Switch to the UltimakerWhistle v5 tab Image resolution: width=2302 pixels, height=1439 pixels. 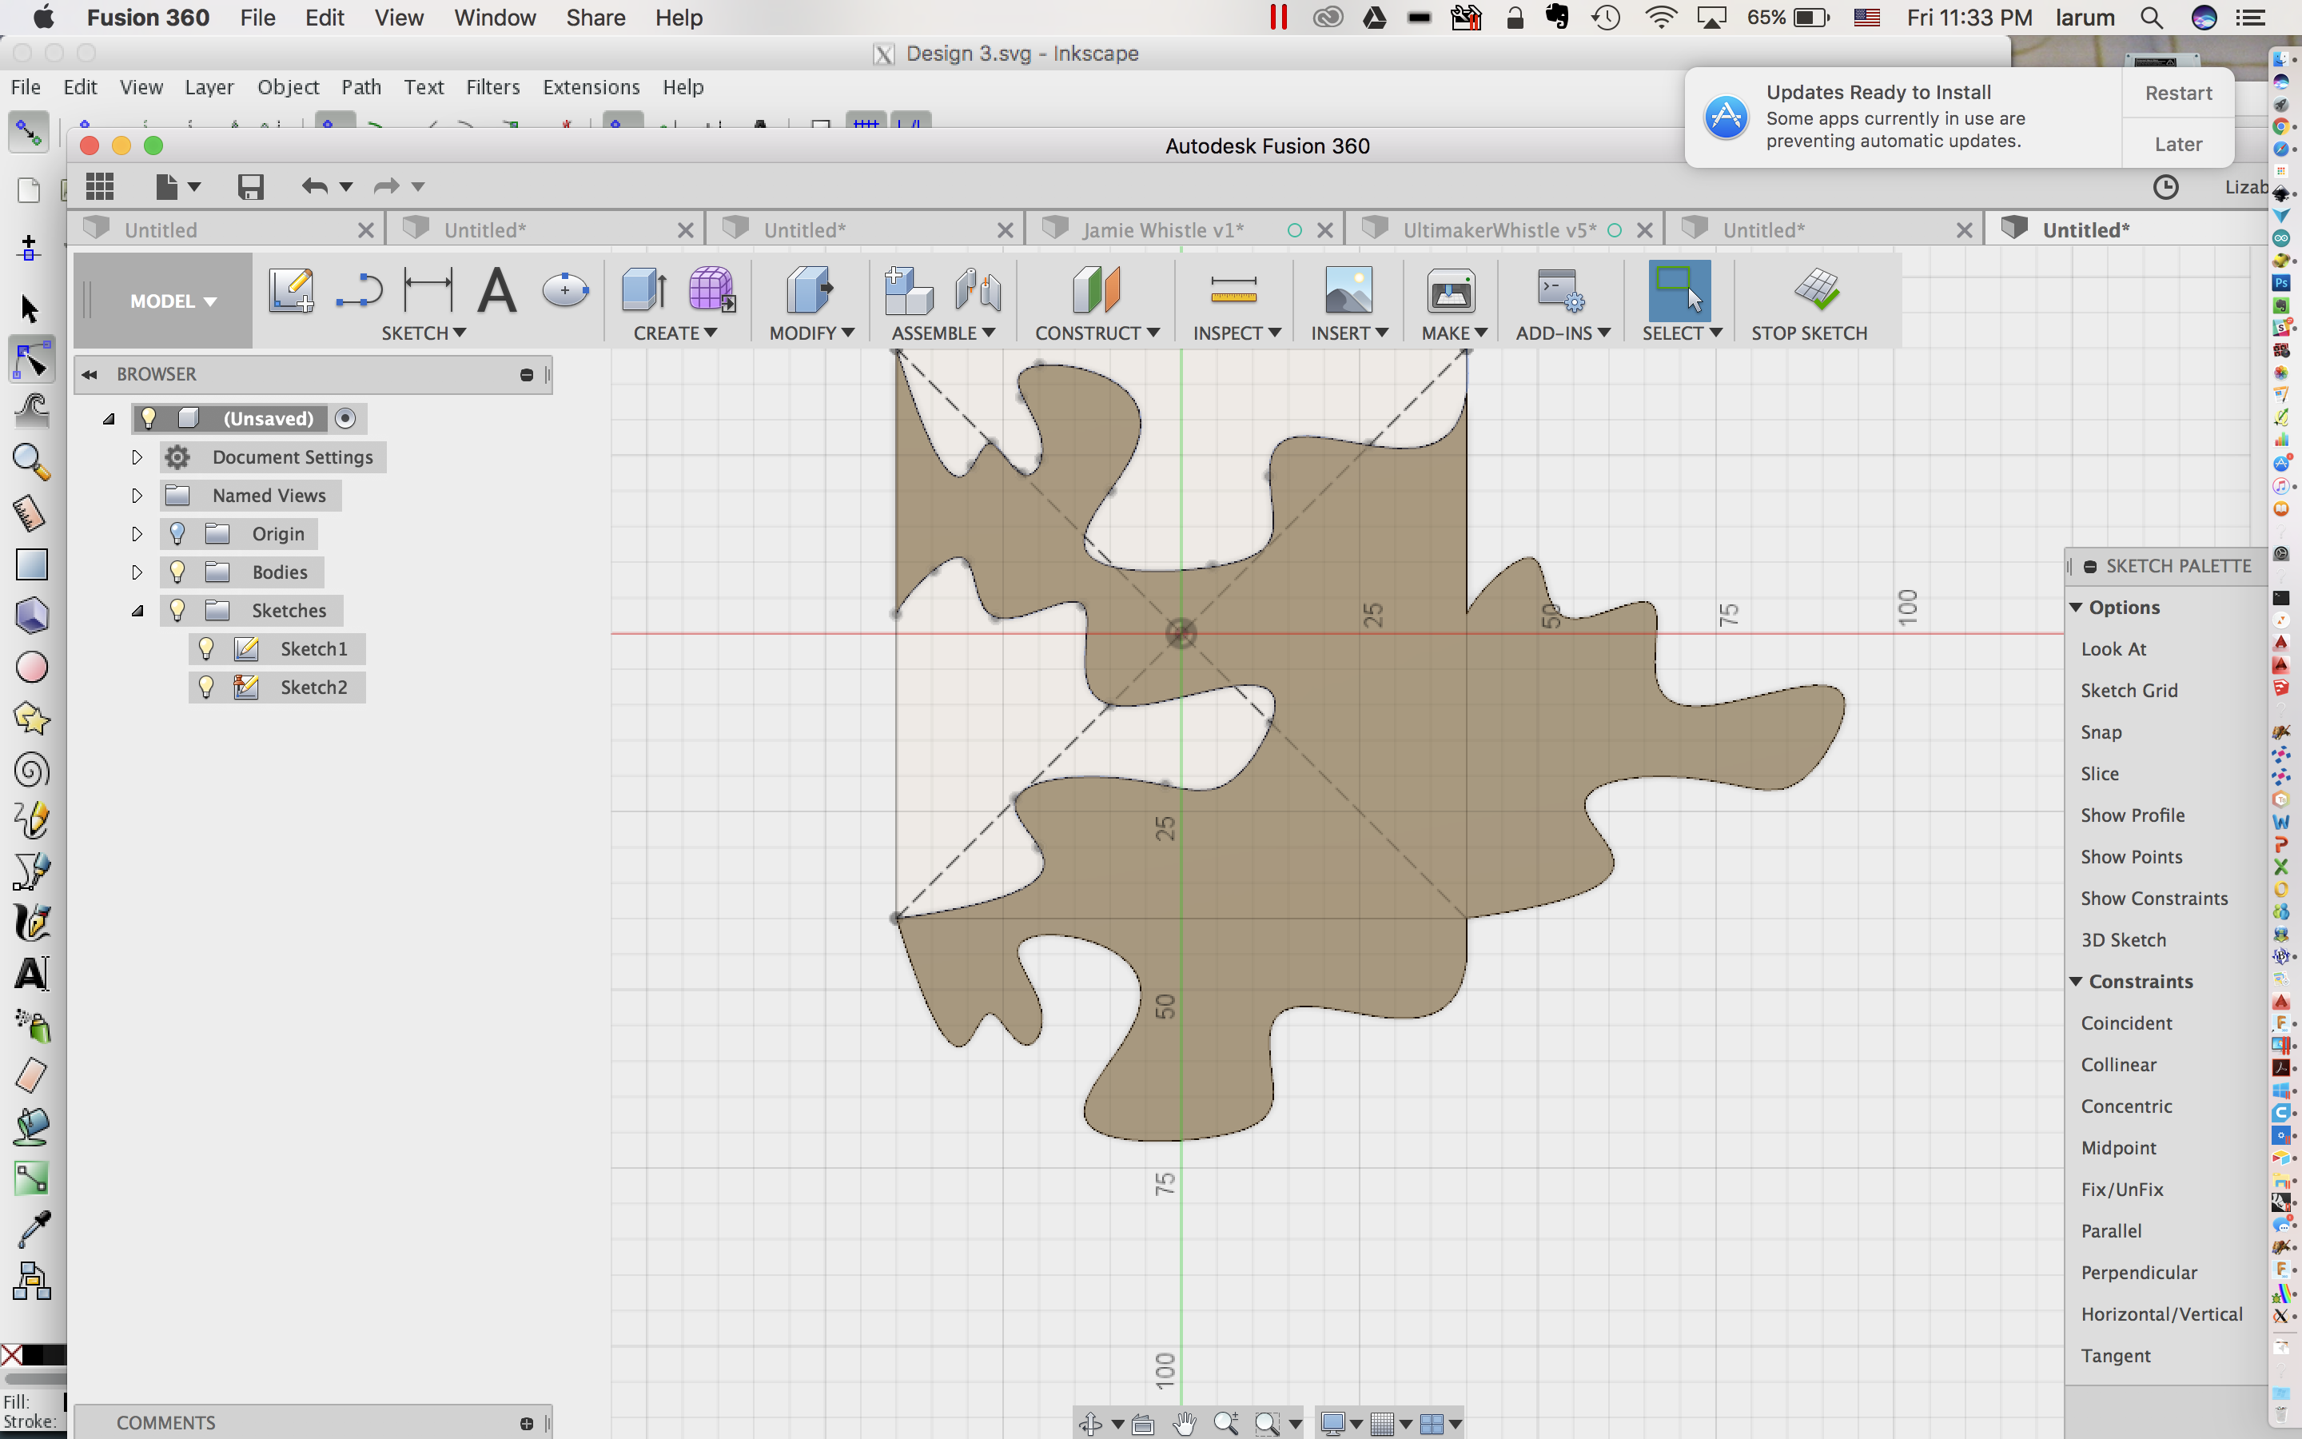(x=1500, y=230)
